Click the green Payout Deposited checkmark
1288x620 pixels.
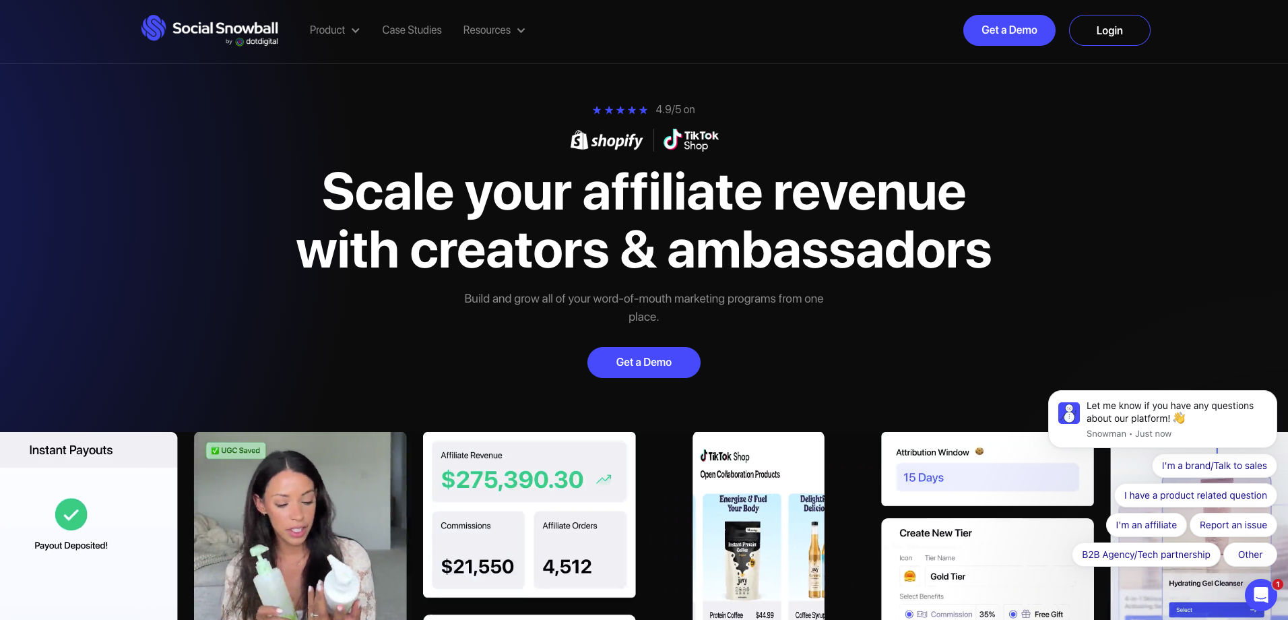point(71,515)
